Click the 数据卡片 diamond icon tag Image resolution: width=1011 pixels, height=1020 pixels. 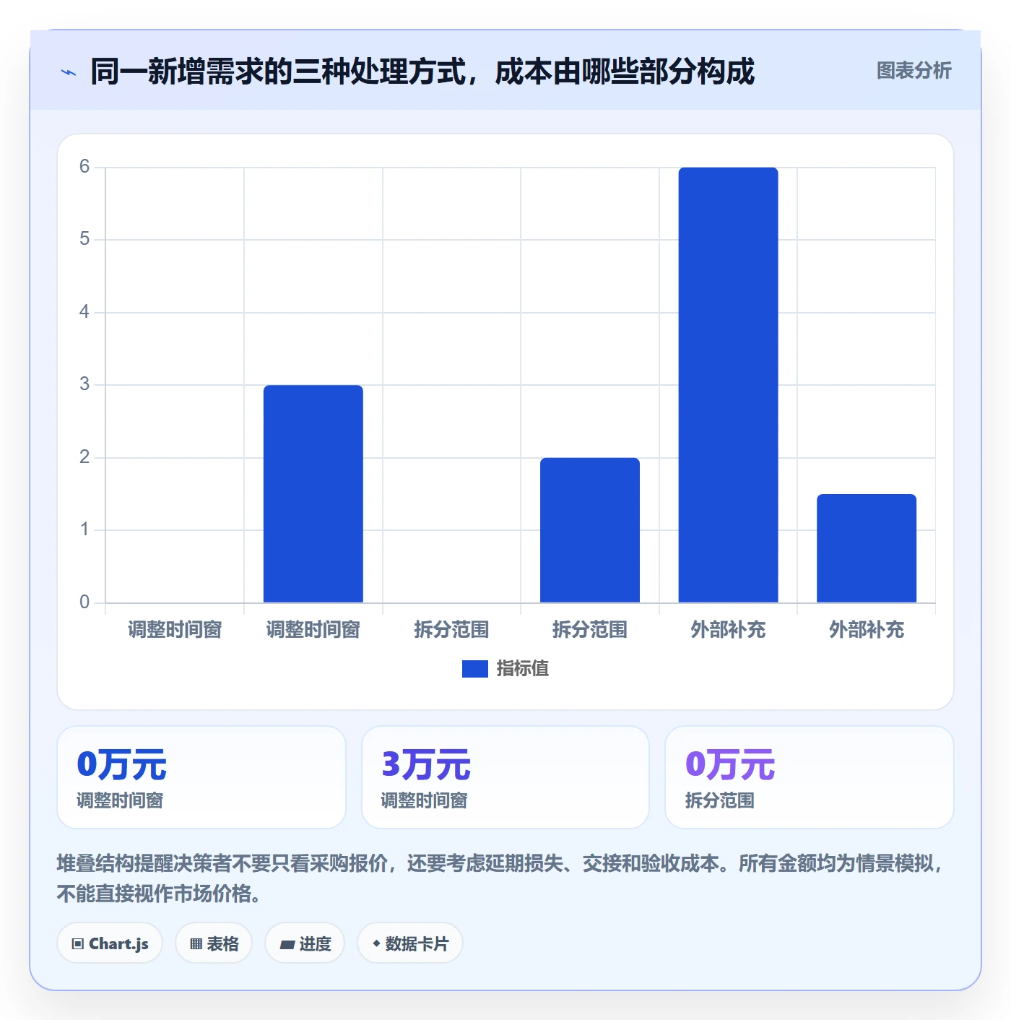pos(410,943)
